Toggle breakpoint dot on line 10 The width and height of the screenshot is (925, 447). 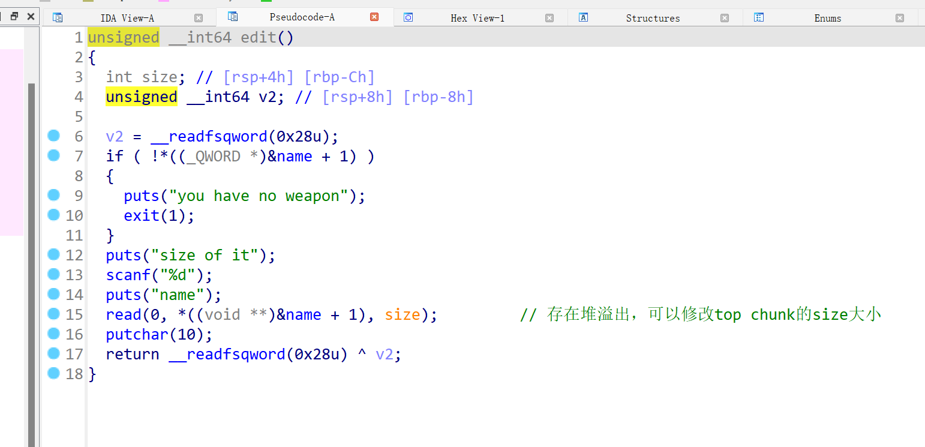click(53, 215)
